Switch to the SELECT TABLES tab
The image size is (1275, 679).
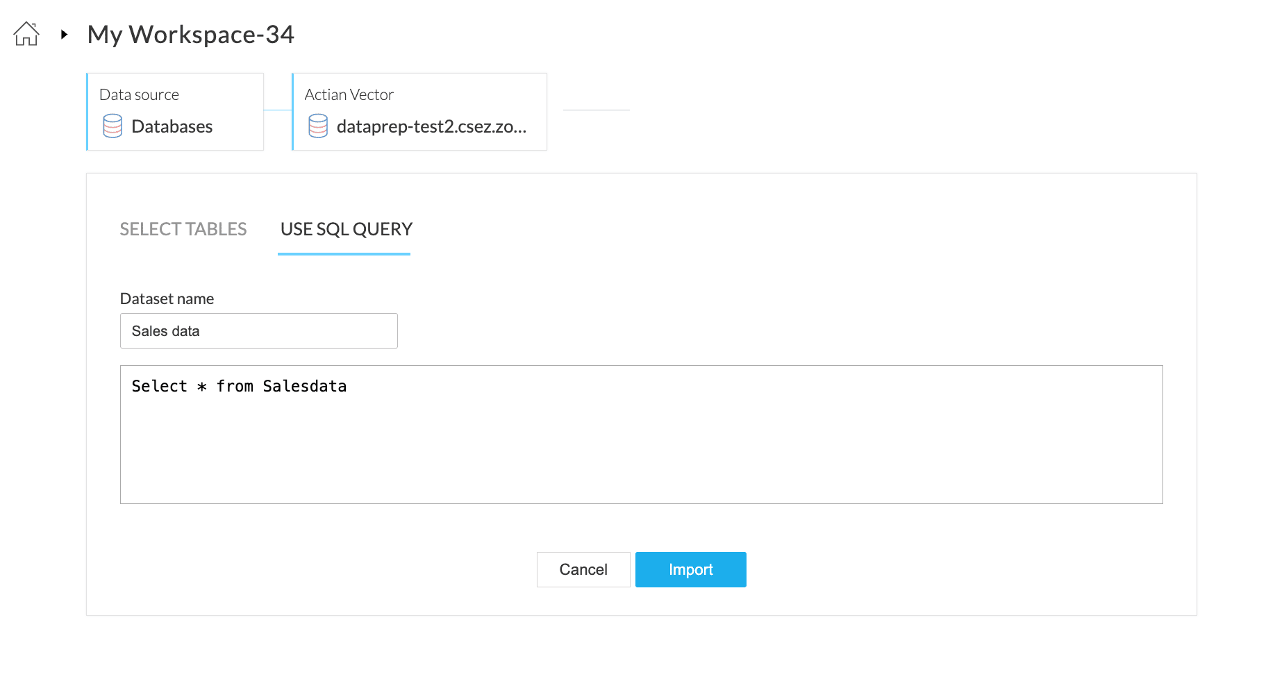[183, 229]
